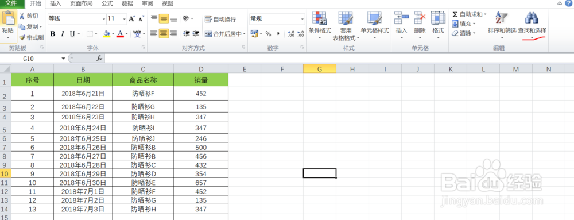574x220 pixels.
Task: Open the font size dropdown showing 11
Action: click(x=124, y=18)
